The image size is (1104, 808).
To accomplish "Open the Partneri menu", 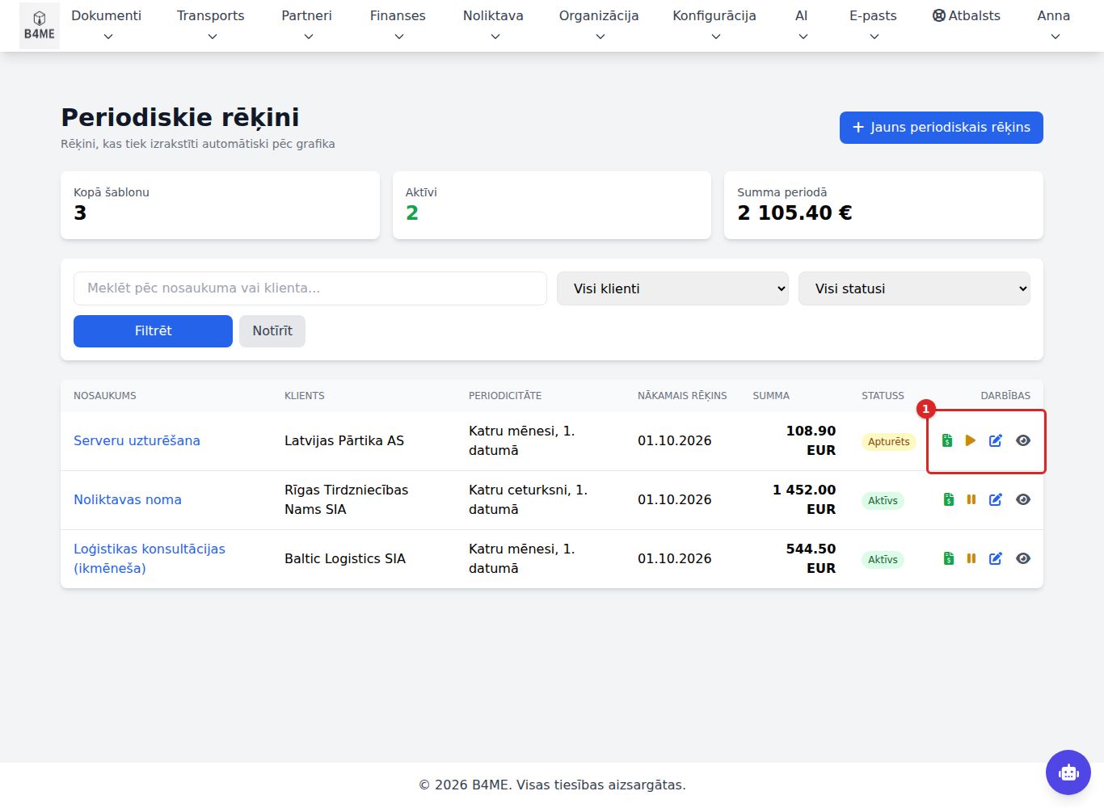I will pos(307,25).
